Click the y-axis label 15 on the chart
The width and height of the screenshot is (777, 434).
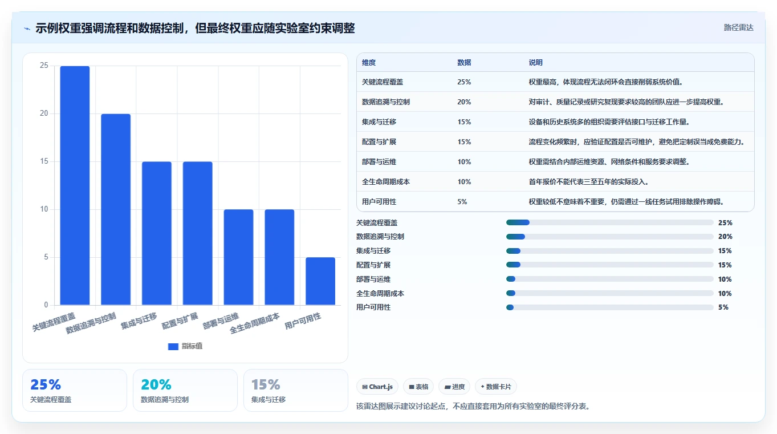click(x=44, y=161)
